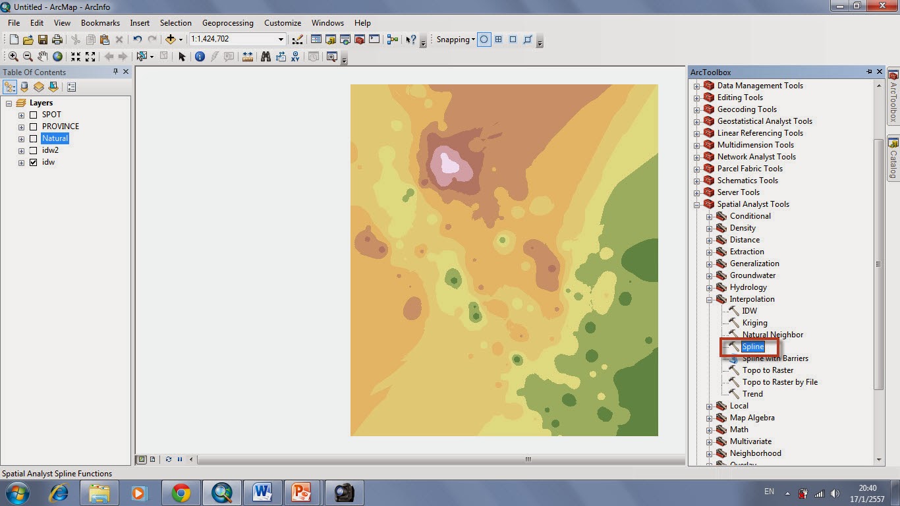This screenshot has width=900, height=506.
Task: Collapse the Spatial Analyst Tools toolbox
Action: tap(697, 204)
